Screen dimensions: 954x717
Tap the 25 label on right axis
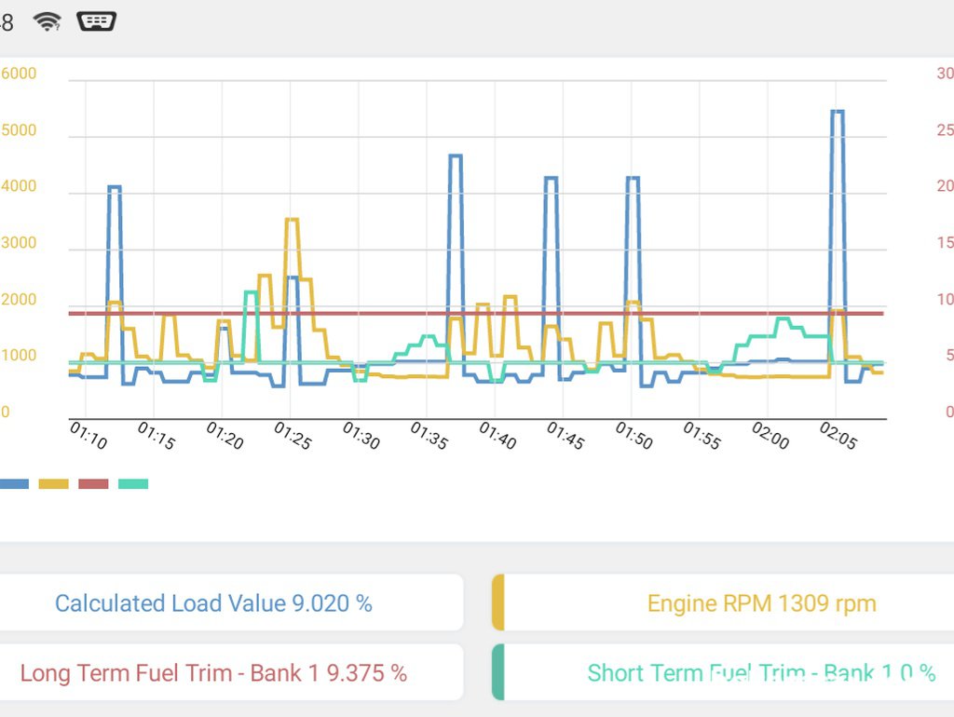tap(944, 130)
